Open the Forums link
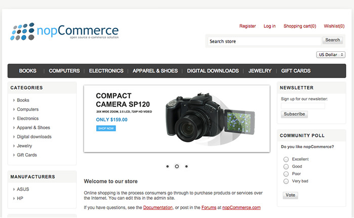The image size is (354, 218). coord(209,207)
